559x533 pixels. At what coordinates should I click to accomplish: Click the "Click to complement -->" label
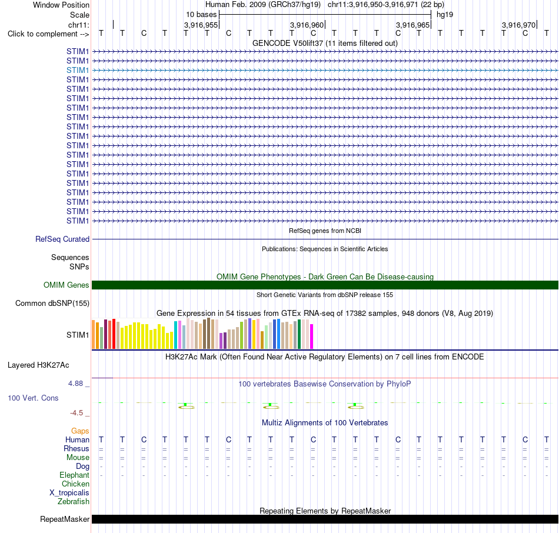48,34
